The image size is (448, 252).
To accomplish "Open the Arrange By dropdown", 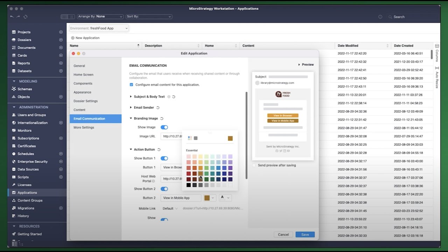I will point(100,16).
